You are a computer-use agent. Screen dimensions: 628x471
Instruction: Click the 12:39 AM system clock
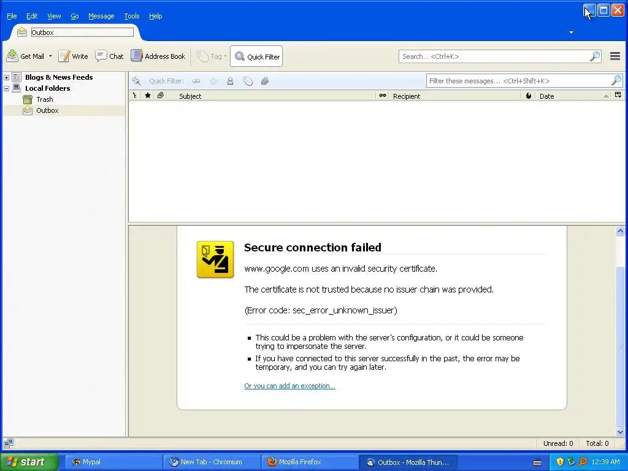click(605, 462)
